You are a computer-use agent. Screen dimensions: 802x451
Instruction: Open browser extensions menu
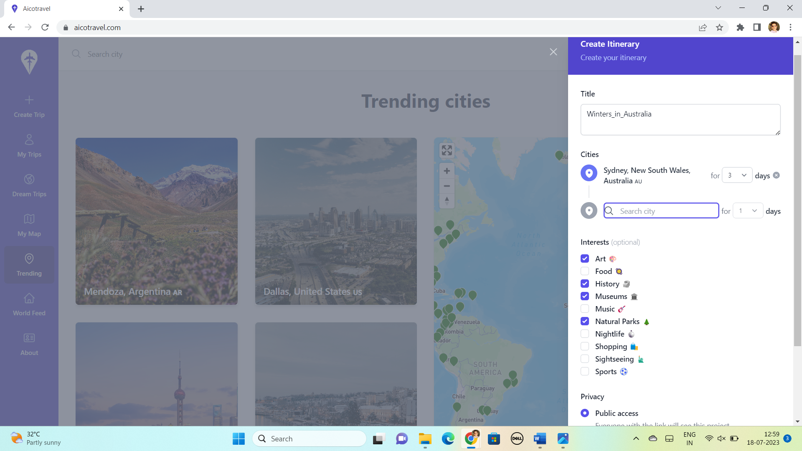tap(740, 28)
